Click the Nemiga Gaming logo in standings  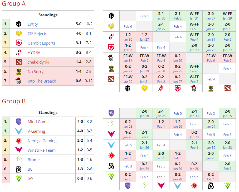pyautogui.click(x=19, y=141)
